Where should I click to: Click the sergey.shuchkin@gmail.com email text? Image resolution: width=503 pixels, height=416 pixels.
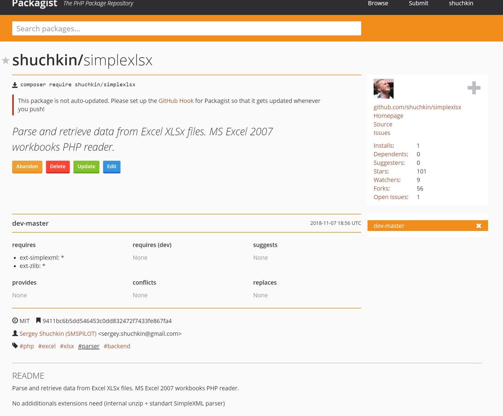pos(140,334)
